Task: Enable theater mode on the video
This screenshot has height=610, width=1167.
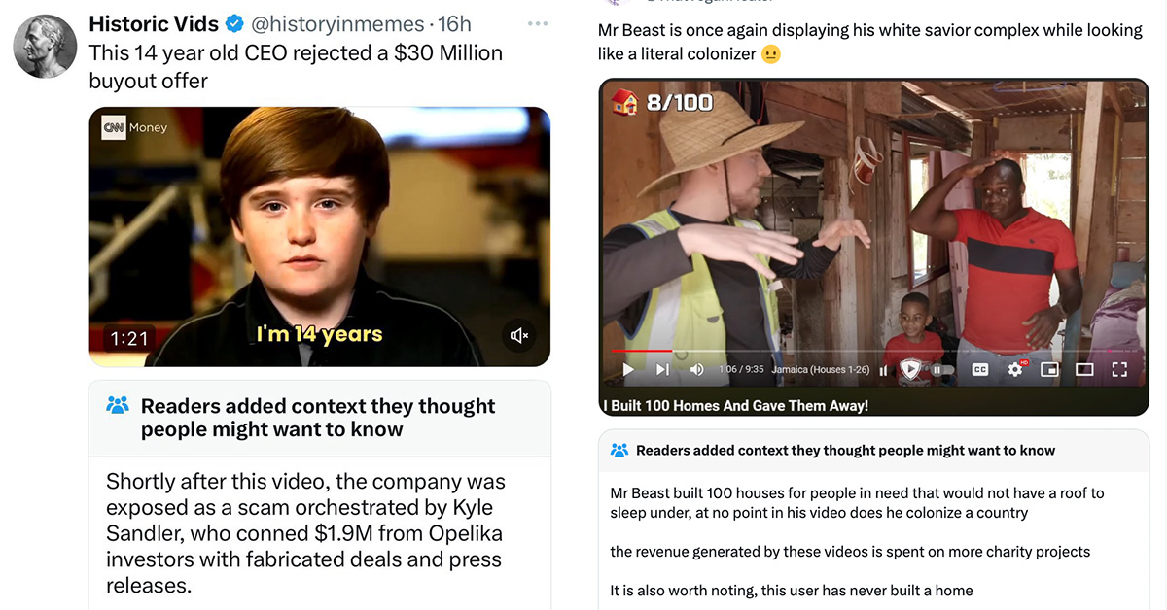Action: [x=1084, y=370]
